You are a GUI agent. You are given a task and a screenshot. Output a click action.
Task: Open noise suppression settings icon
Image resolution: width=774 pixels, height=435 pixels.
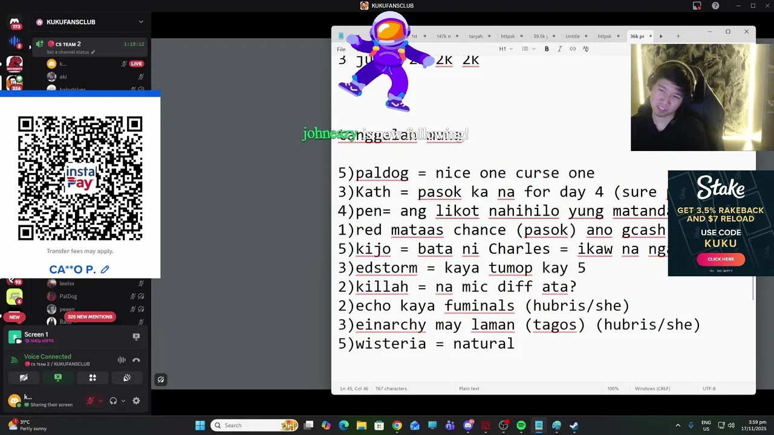point(122,360)
